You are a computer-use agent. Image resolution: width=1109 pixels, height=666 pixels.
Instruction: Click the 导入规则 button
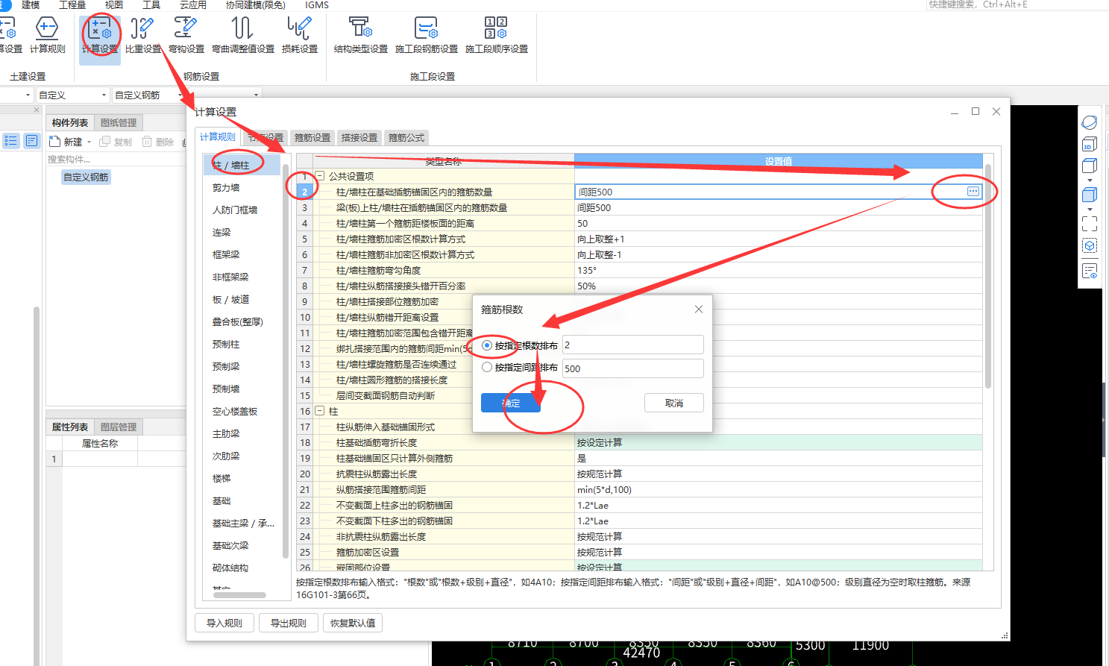(224, 623)
